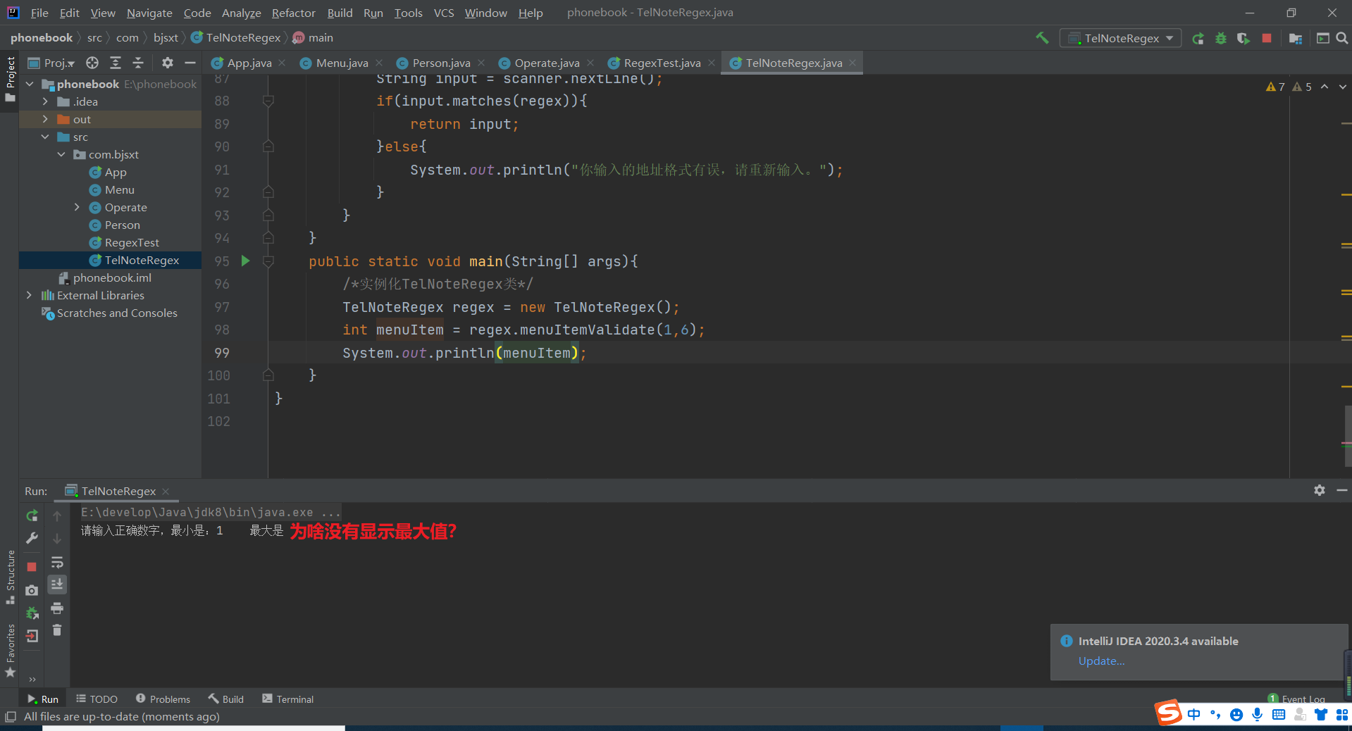Open Search Everywhere magnifier icon
The width and height of the screenshot is (1352, 731).
(1342, 38)
